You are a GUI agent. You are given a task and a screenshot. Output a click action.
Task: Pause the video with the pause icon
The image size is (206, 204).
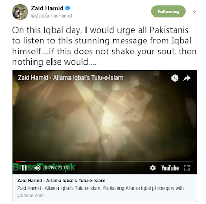(24, 168)
